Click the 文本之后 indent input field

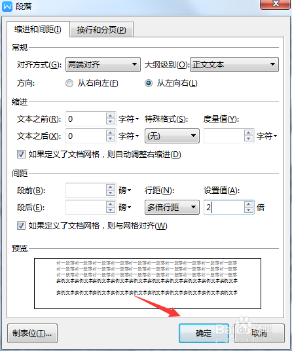click(86, 136)
